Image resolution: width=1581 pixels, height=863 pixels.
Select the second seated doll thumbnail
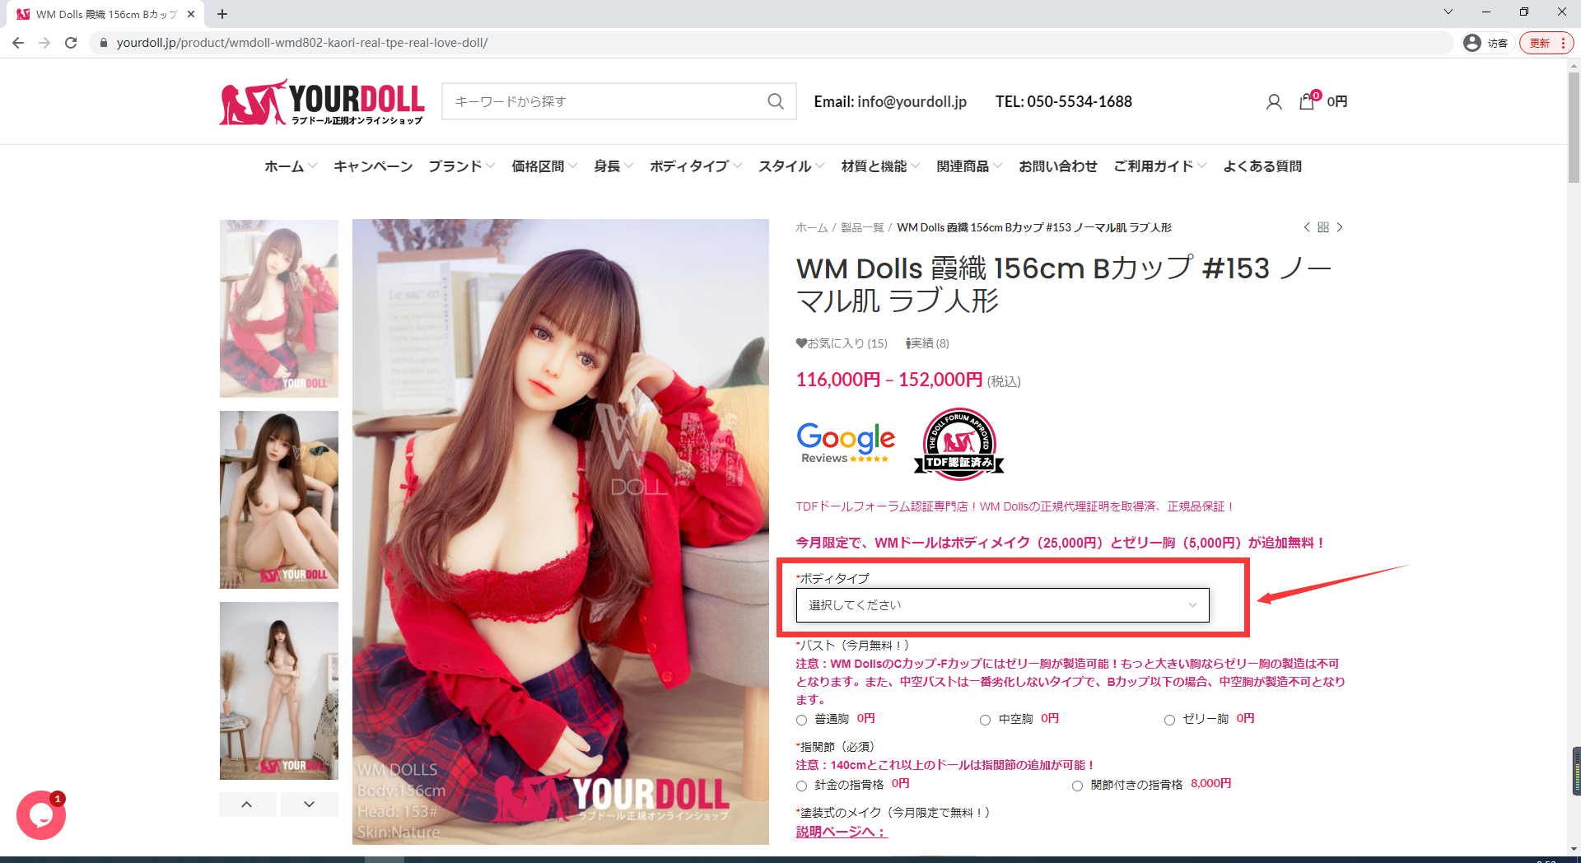(x=279, y=500)
